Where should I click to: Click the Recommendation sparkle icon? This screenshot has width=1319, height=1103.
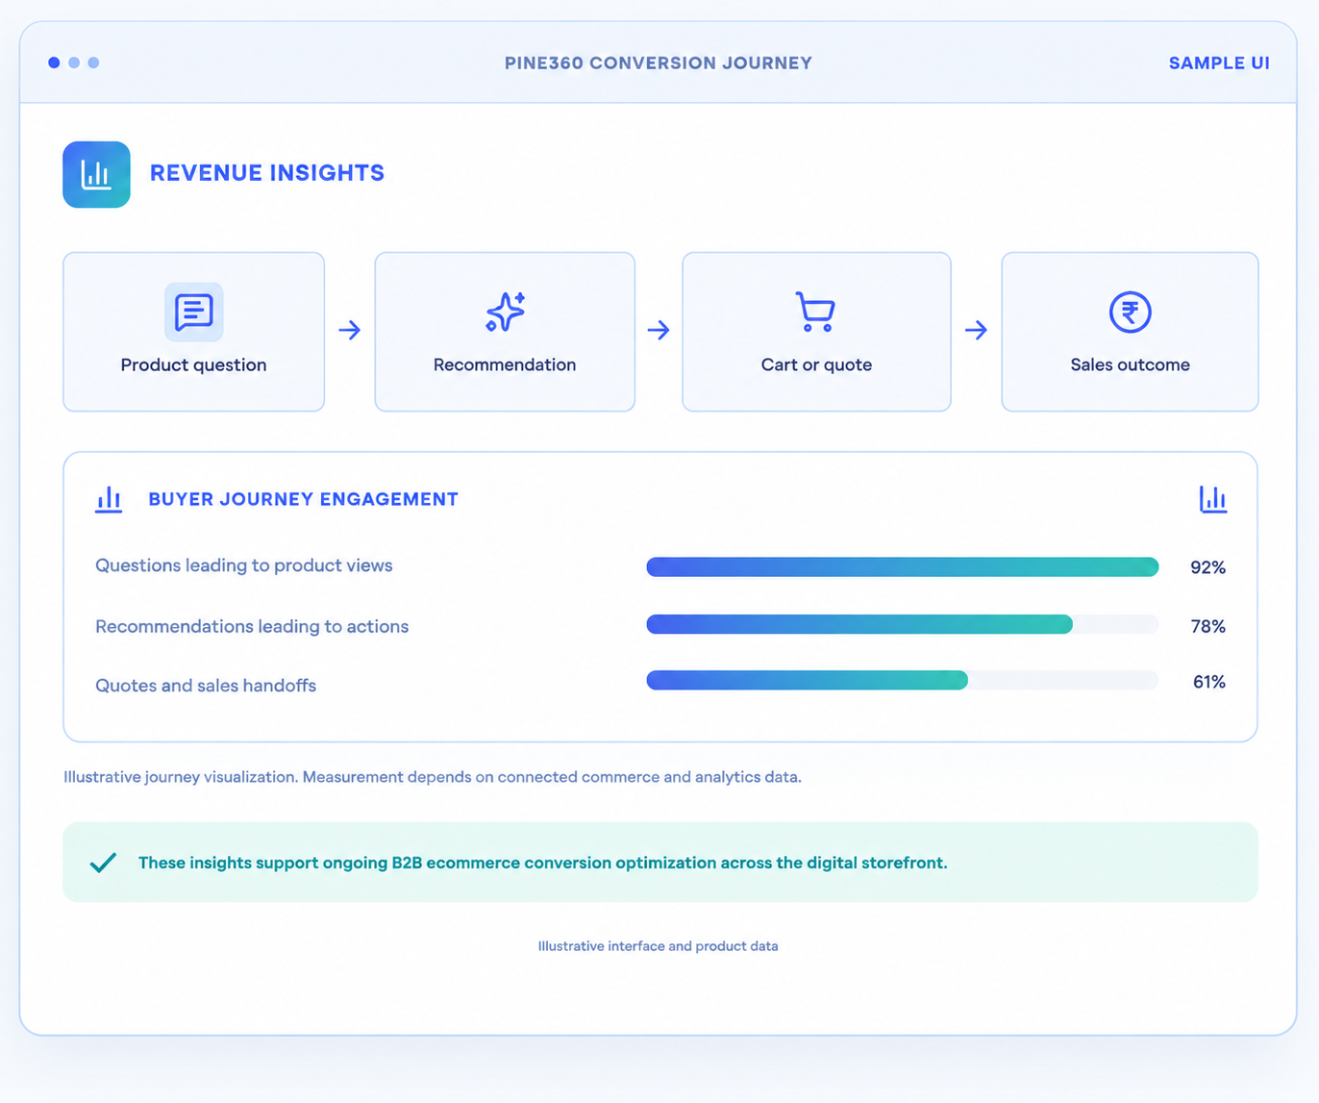[x=506, y=312]
